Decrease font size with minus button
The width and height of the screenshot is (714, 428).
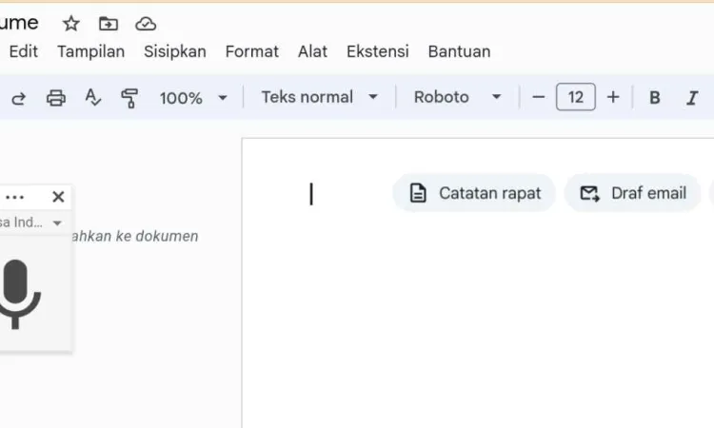pyautogui.click(x=538, y=97)
